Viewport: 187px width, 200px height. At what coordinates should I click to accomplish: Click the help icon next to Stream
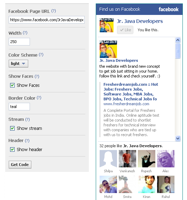point(28,119)
